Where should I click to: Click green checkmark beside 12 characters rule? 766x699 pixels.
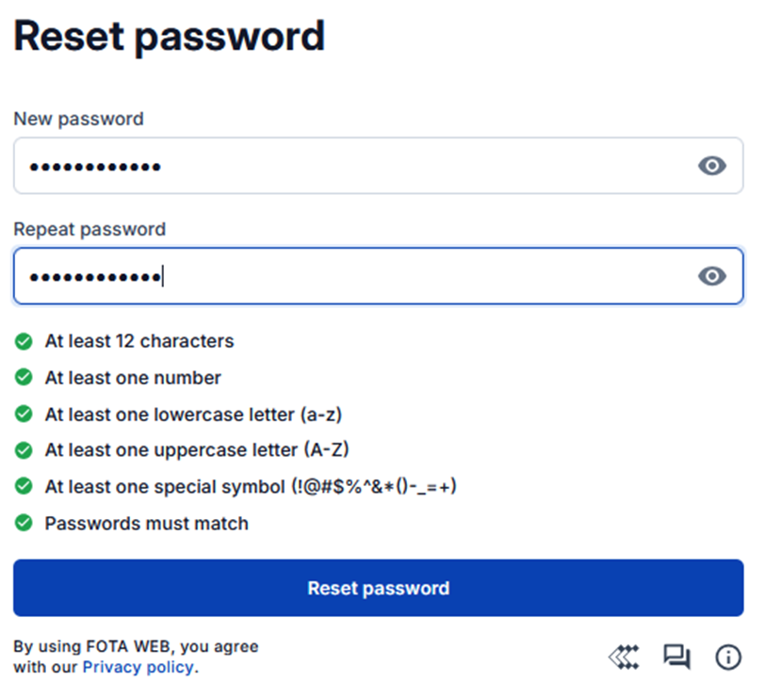click(x=24, y=341)
